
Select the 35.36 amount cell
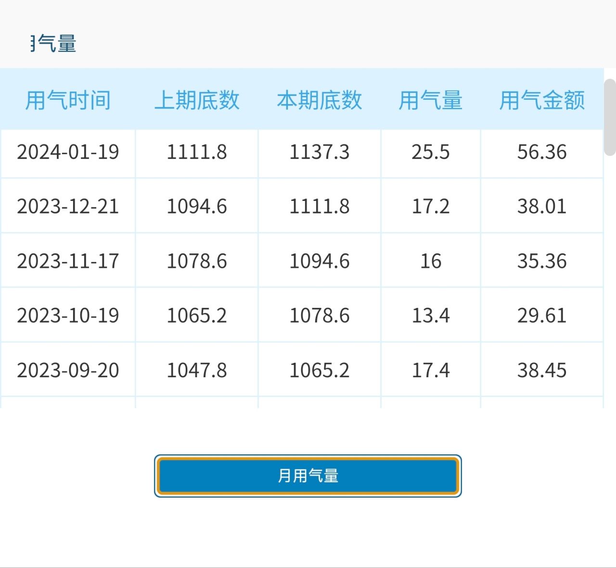(x=542, y=261)
